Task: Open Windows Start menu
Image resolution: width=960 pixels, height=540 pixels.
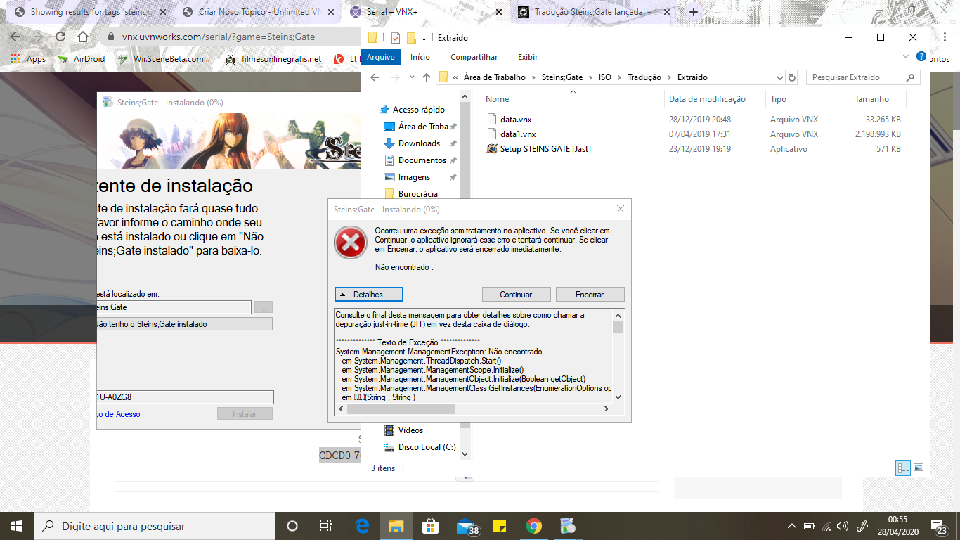Action: click(17, 526)
